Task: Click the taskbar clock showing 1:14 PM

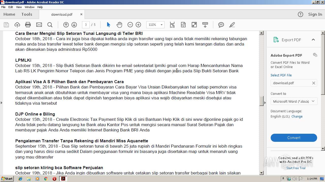Action: (312, 179)
